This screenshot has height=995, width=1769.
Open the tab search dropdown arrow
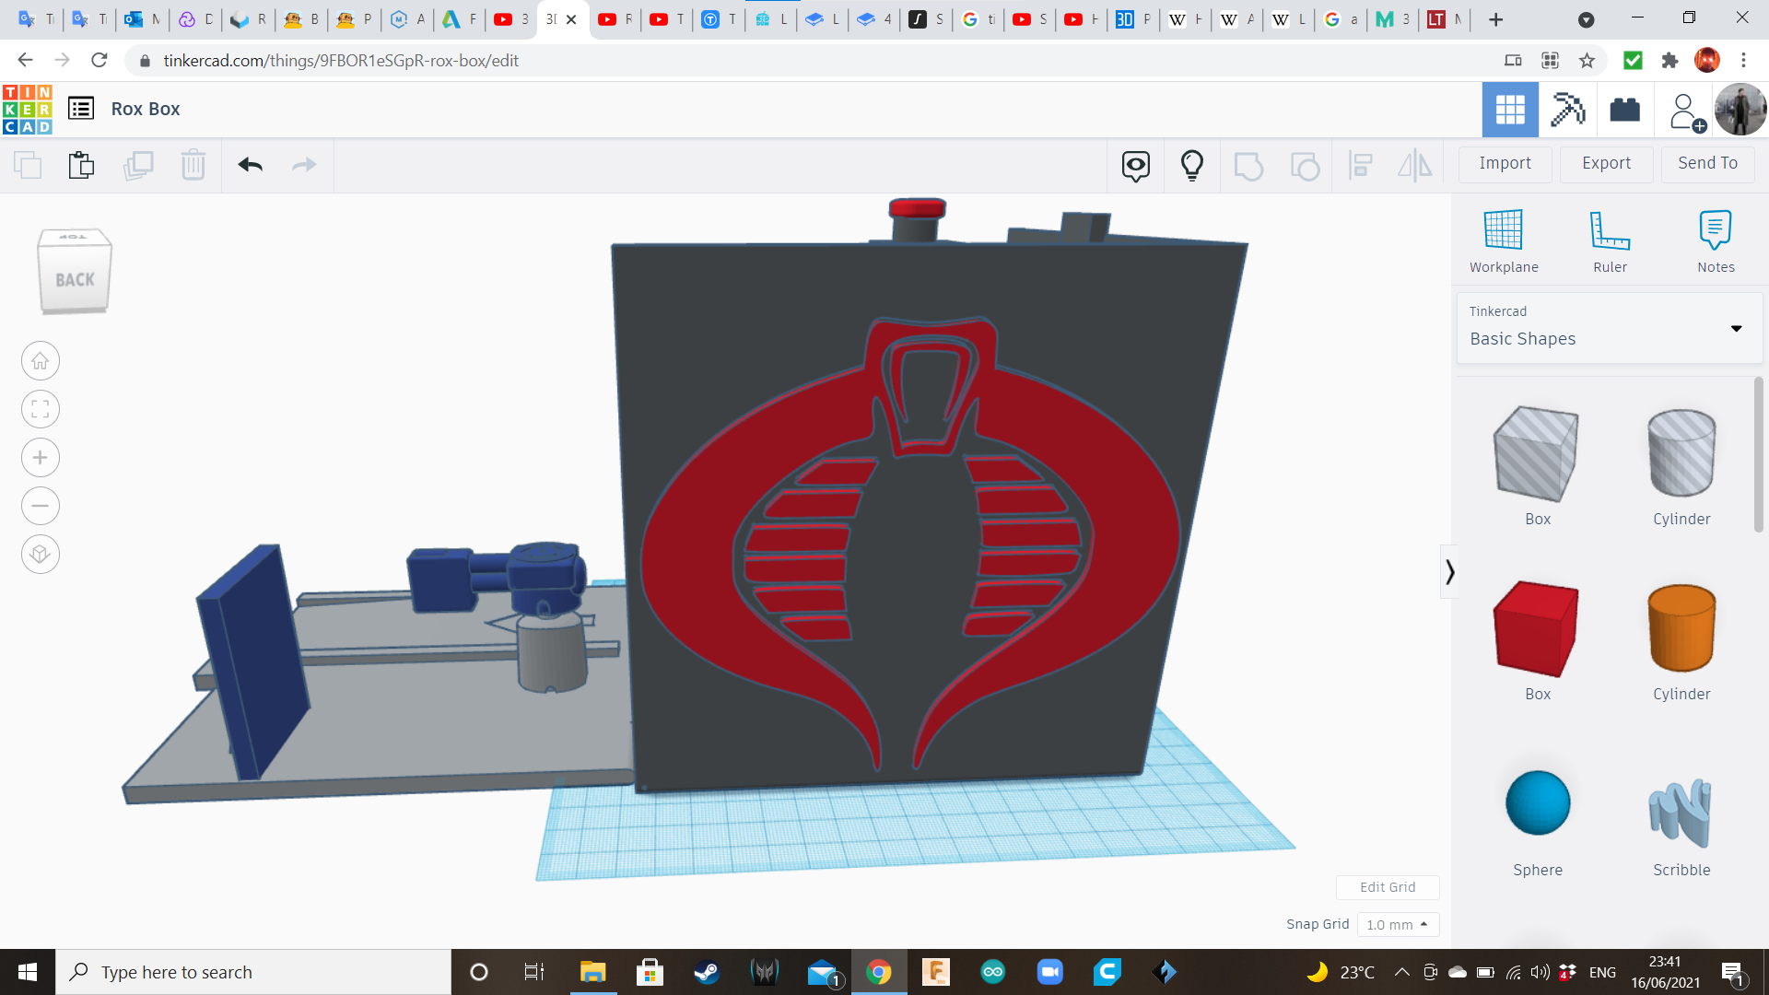(1586, 19)
